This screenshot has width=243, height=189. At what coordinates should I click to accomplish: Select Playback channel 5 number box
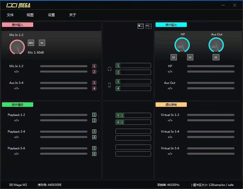coord(94,148)
